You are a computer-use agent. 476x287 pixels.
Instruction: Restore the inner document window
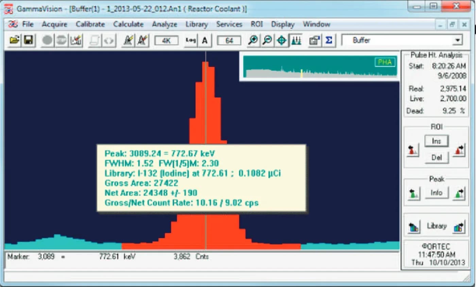452,25
